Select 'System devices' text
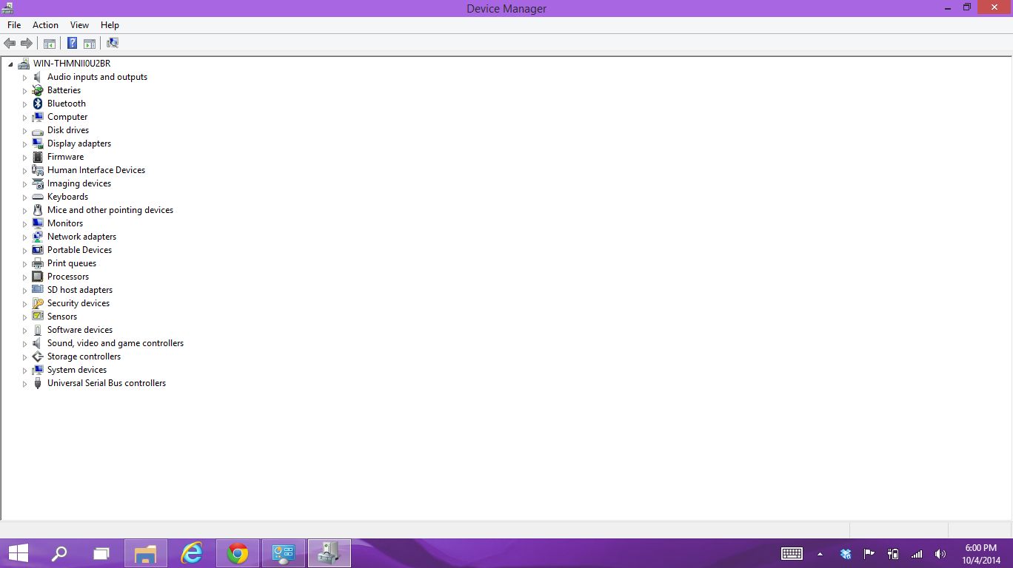The width and height of the screenshot is (1013, 568). point(77,370)
